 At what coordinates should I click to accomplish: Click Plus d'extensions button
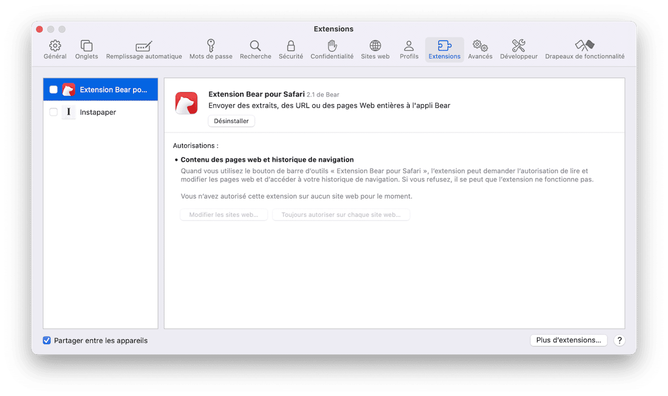(x=569, y=340)
